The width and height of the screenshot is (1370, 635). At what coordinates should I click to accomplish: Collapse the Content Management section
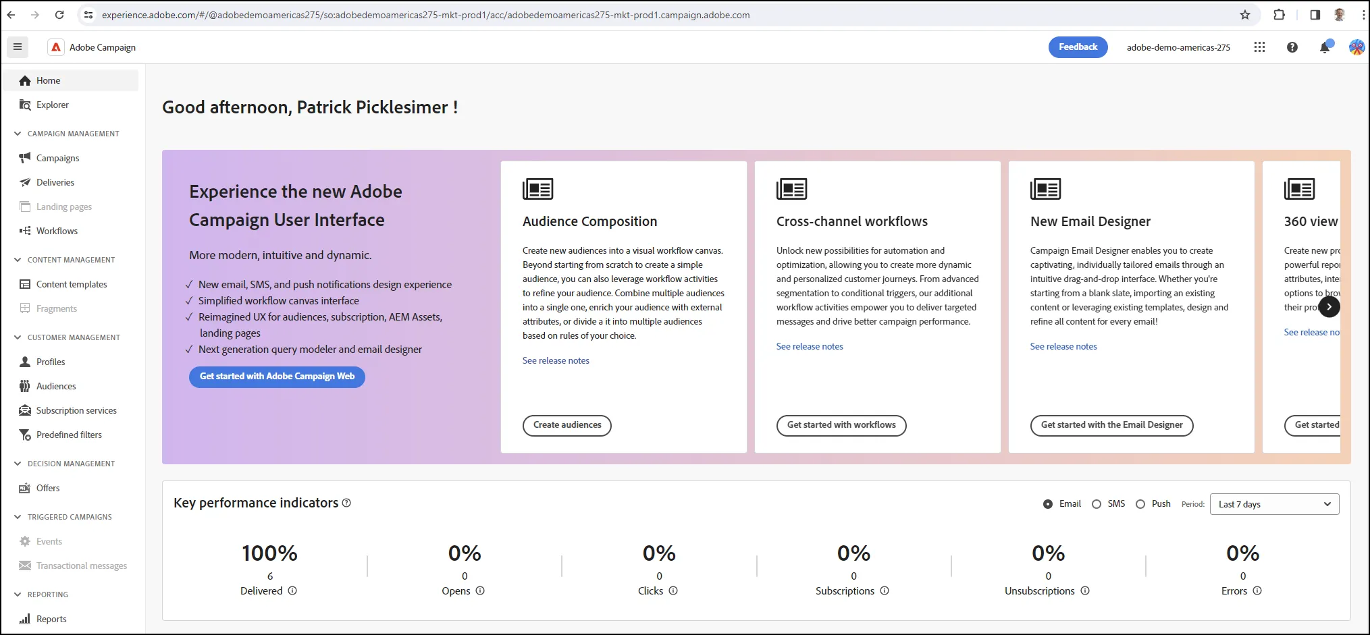click(x=18, y=260)
